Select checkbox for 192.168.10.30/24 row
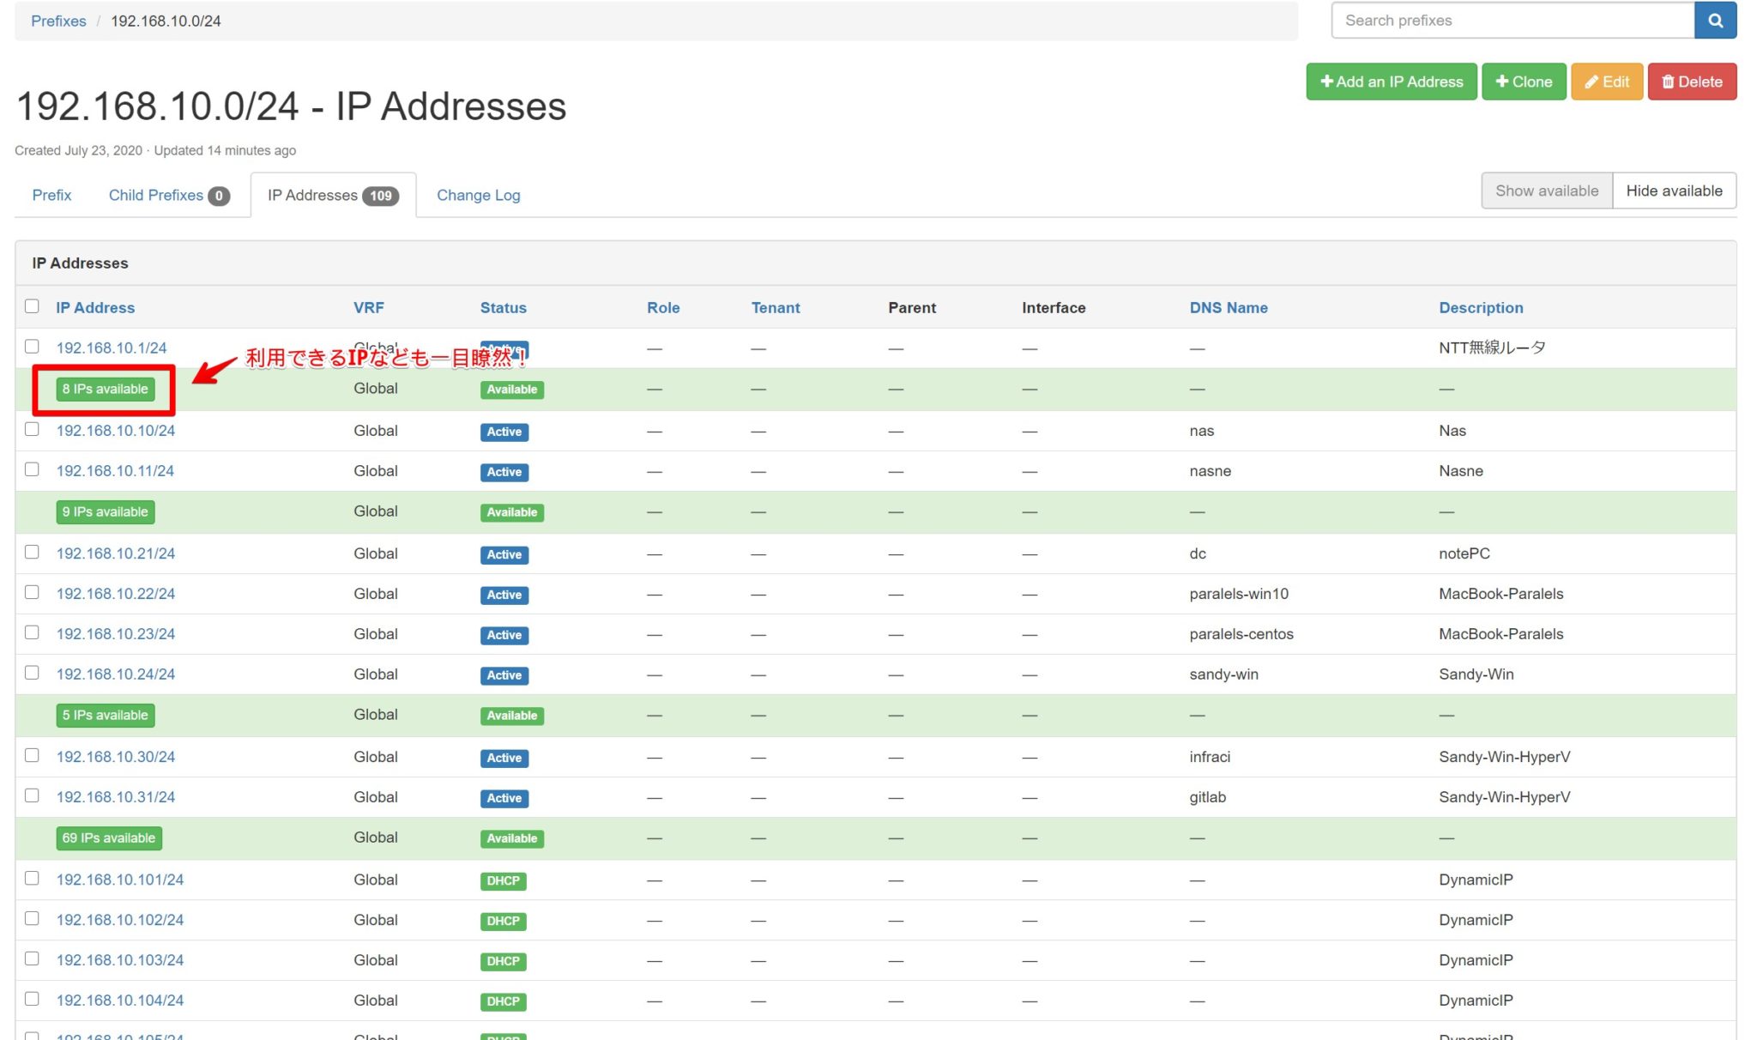The image size is (1757, 1040). point(32,755)
